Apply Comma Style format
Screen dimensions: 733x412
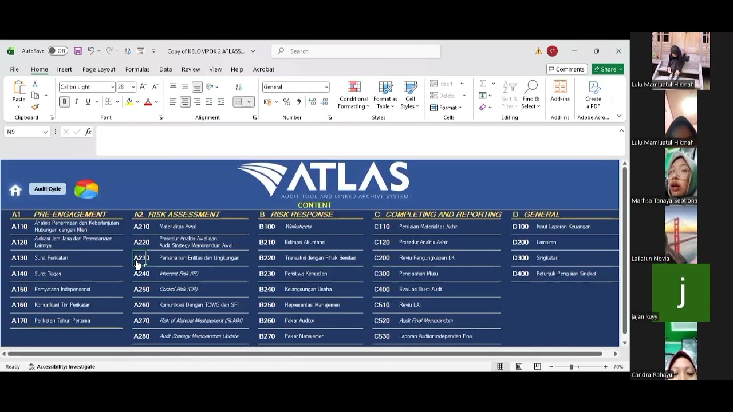pos(298,102)
